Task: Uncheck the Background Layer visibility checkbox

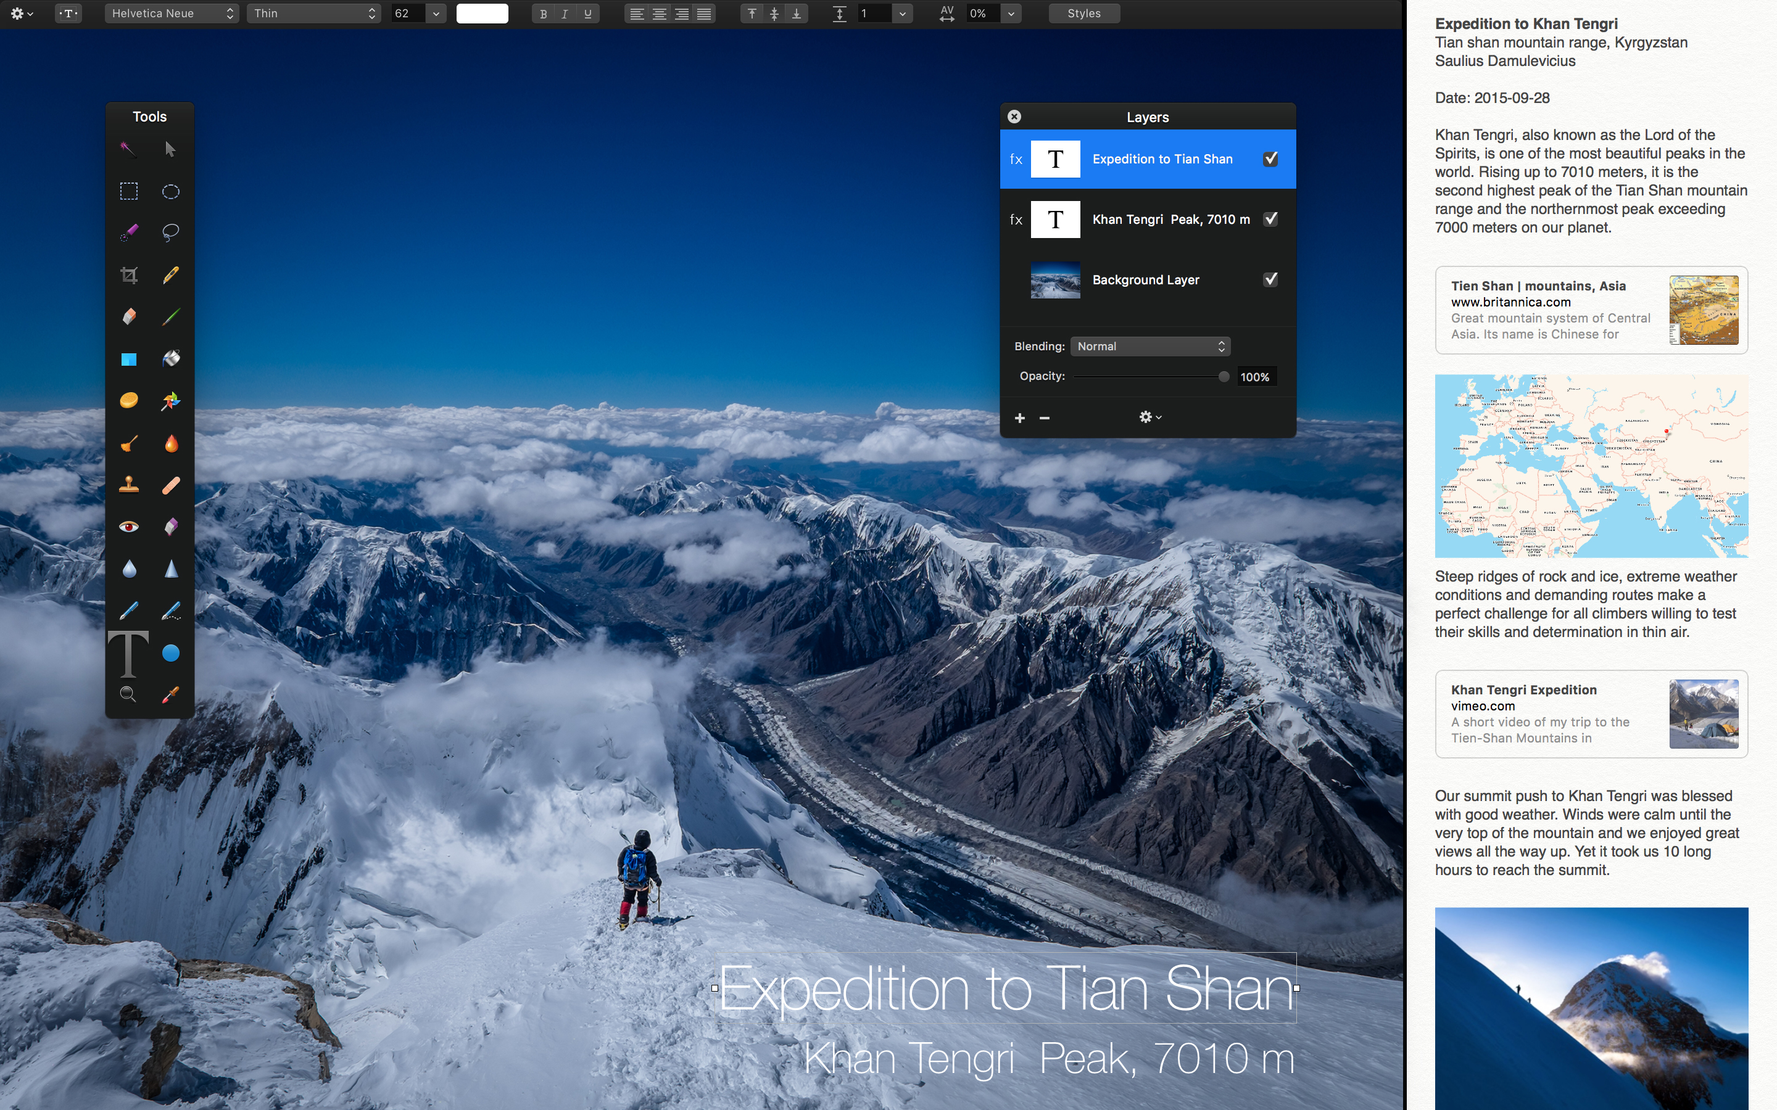Action: pyautogui.click(x=1270, y=279)
